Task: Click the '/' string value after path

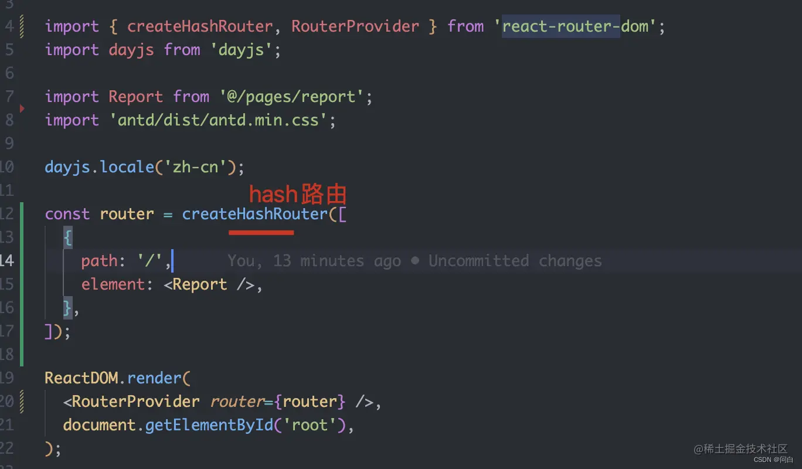Action: (x=149, y=261)
